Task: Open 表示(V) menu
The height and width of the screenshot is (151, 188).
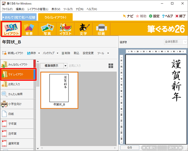Action: pyautogui.click(x=56, y=9)
